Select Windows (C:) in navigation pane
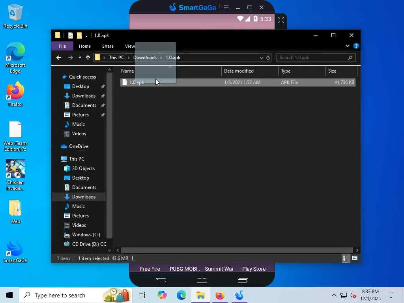Screen dimensions: 404x303 86,234
